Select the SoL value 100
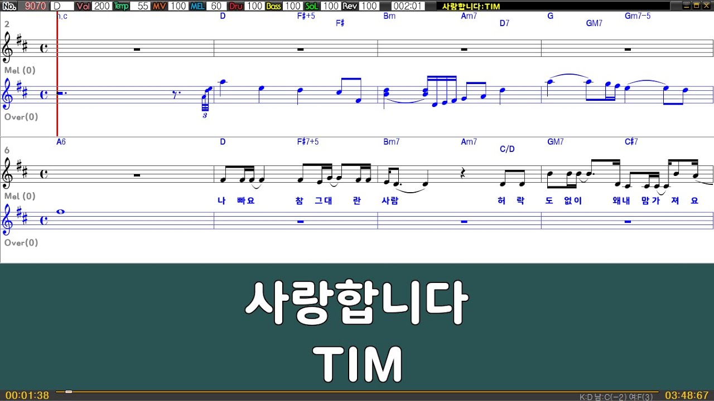 tap(331, 6)
